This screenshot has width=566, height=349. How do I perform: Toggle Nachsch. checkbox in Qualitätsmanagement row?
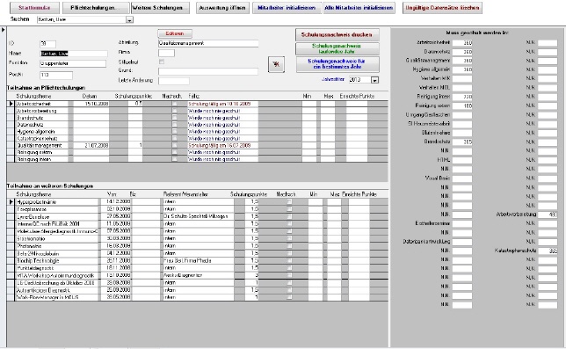click(x=174, y=145)
